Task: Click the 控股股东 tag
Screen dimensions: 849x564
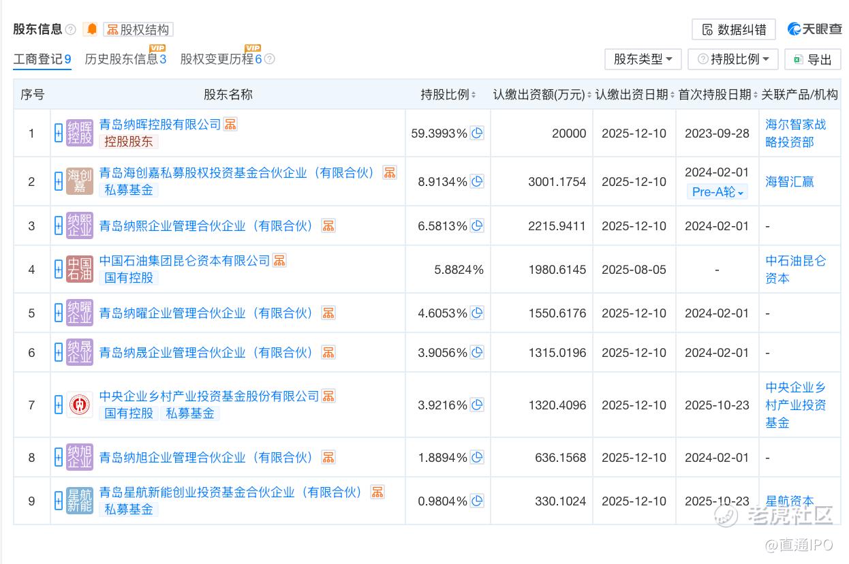Action: coord(129,142)
